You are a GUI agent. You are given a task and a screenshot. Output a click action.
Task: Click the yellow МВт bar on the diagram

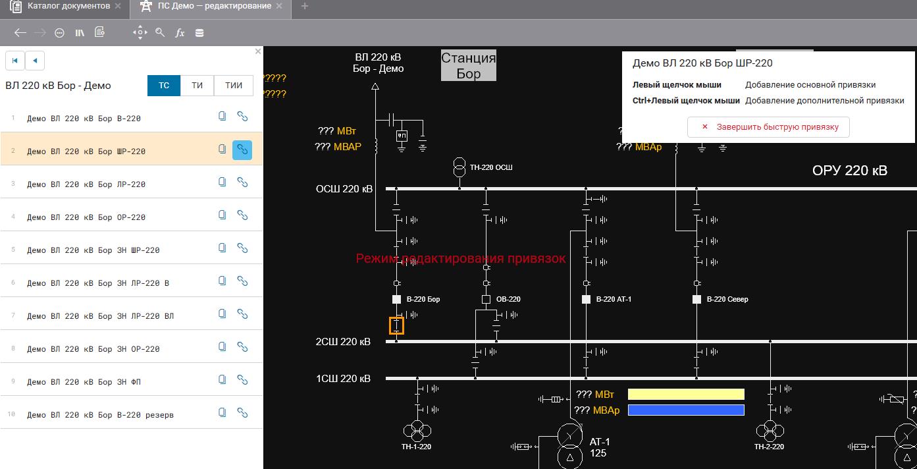pyautogui.click(x=686, y=395)
